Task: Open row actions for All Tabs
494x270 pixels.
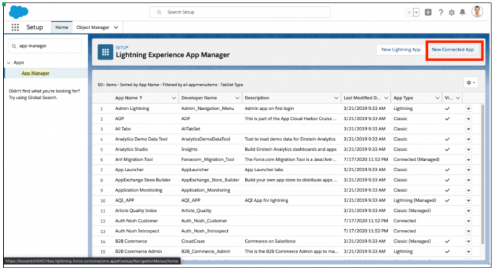Action: tap(469, 129)
